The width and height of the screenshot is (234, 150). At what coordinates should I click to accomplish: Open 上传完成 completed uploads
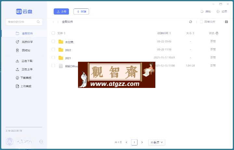(x=24, y=86)
